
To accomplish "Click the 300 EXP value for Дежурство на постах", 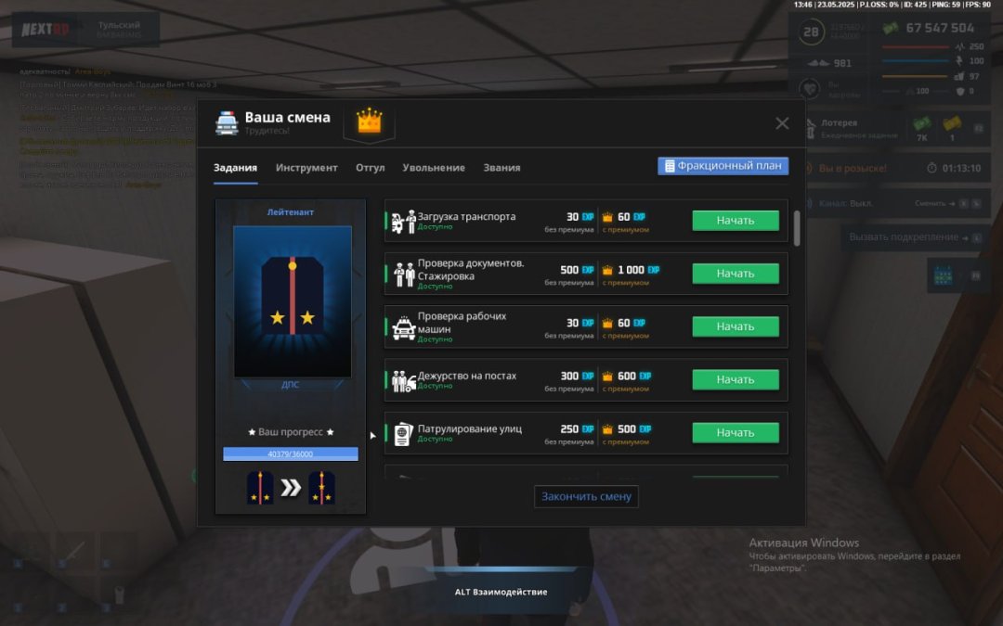I will pos(577,377).
